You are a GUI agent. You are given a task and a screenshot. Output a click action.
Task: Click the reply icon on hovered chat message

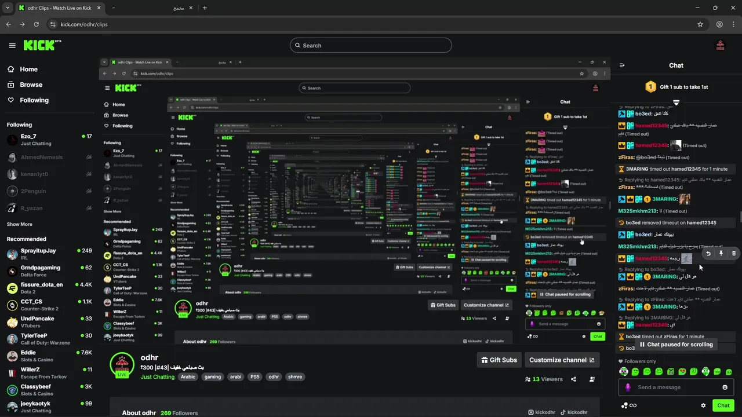click(x=708, y=253)
